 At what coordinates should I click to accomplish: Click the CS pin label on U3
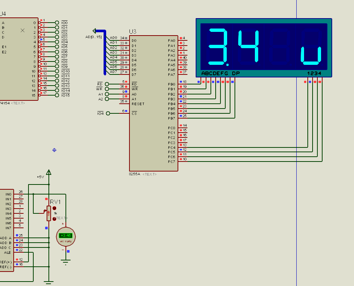(x=134, y=113)
